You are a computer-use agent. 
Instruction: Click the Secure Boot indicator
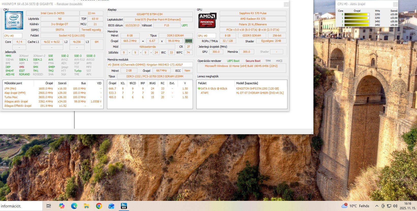point(253,61)
